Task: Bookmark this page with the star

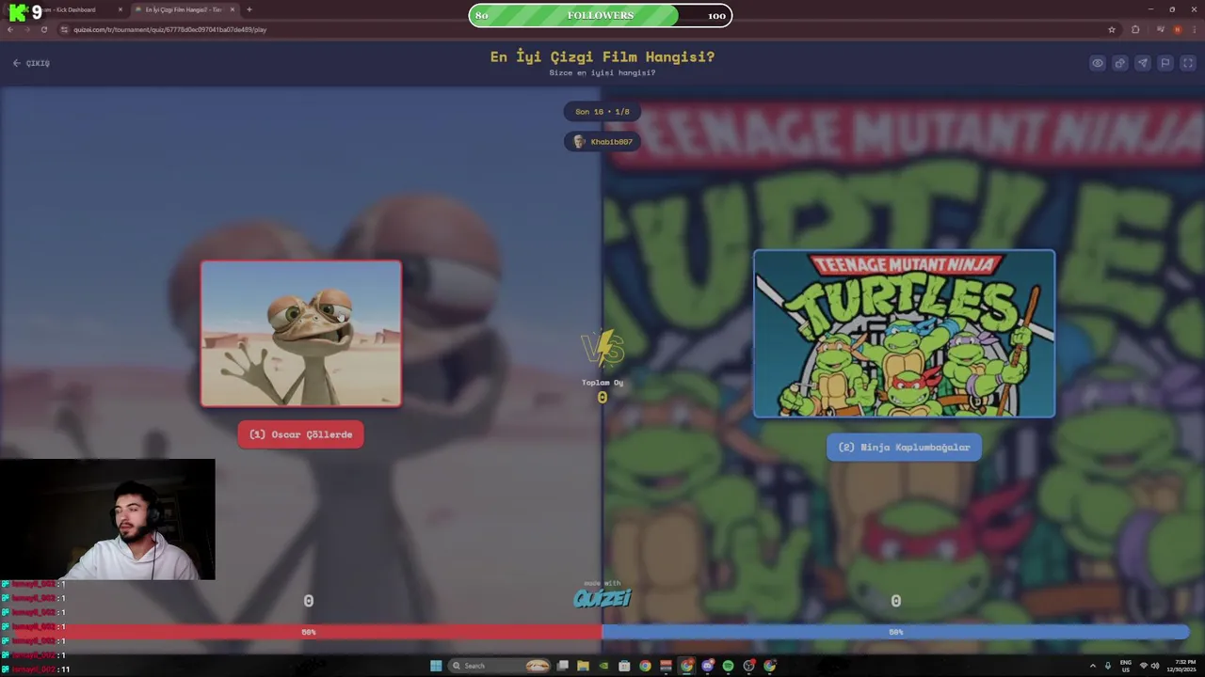Action: (1112, 29)
